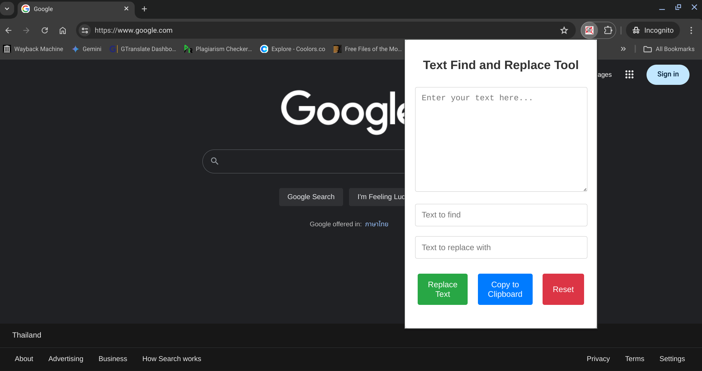Bookmark this page with the star icon
The height and width of the screenshot is (371, 702).
pos(564,30)
